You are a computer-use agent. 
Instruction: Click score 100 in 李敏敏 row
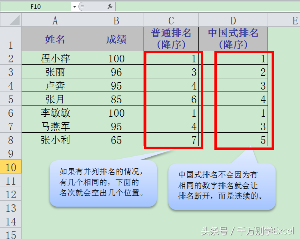(x=116, y=112)
